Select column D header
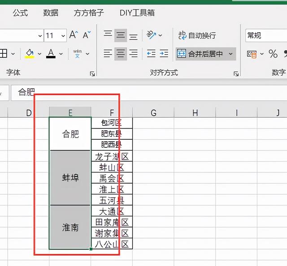 click(29, 112)
